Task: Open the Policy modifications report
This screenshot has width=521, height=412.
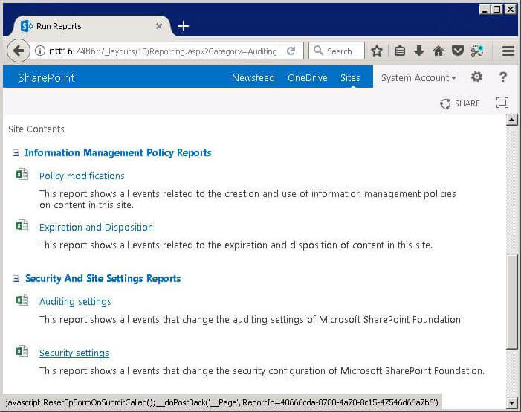Action: pos(82,176)
